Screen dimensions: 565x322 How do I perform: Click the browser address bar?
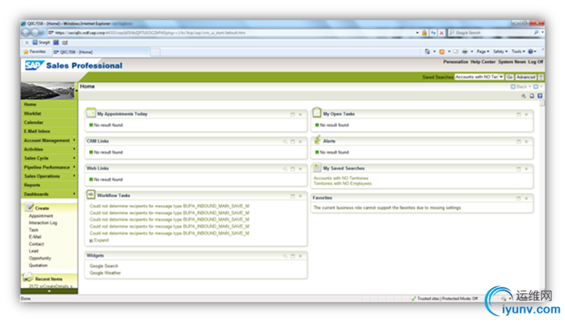(x=231, y=33)
